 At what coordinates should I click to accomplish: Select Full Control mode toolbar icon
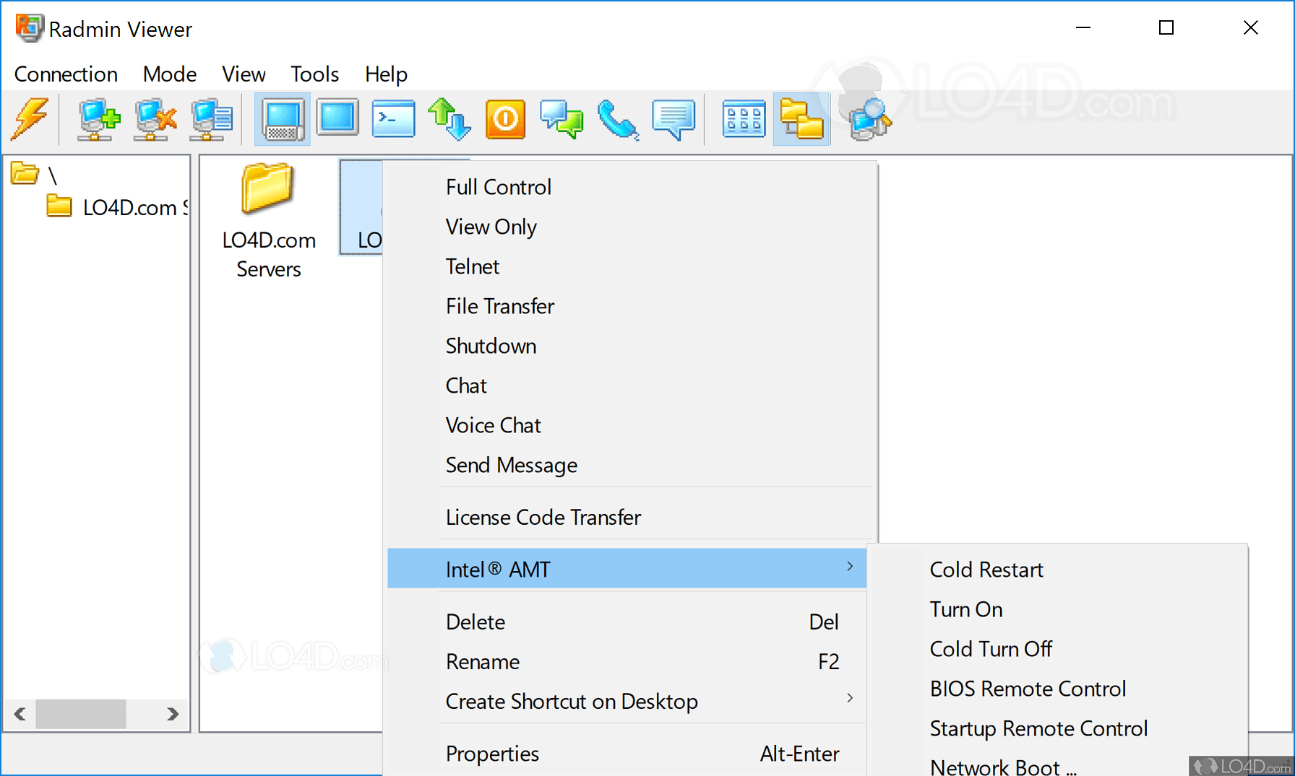pos(283,119)
